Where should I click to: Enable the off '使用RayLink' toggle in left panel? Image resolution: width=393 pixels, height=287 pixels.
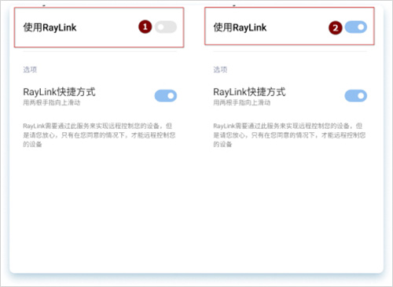pos(166,27)
